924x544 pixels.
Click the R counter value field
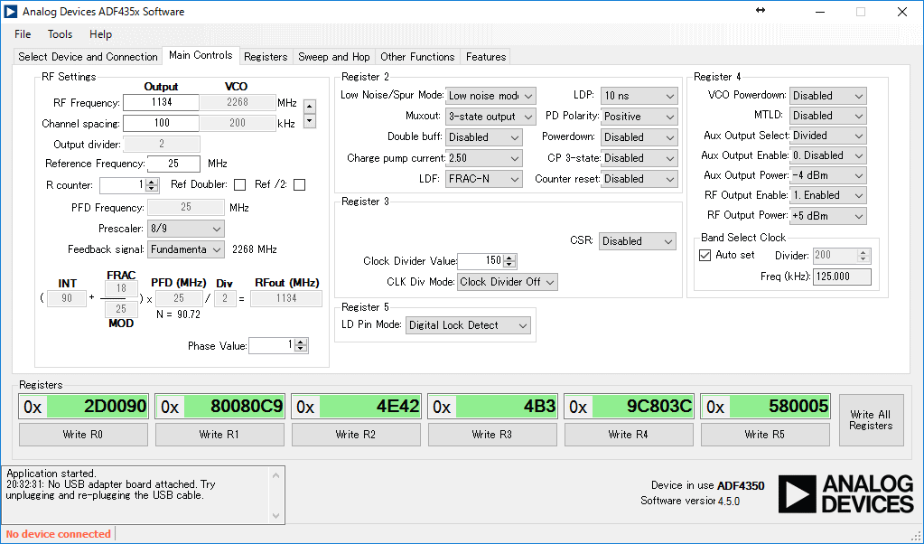pyautogui.click(x=123, y=185)
